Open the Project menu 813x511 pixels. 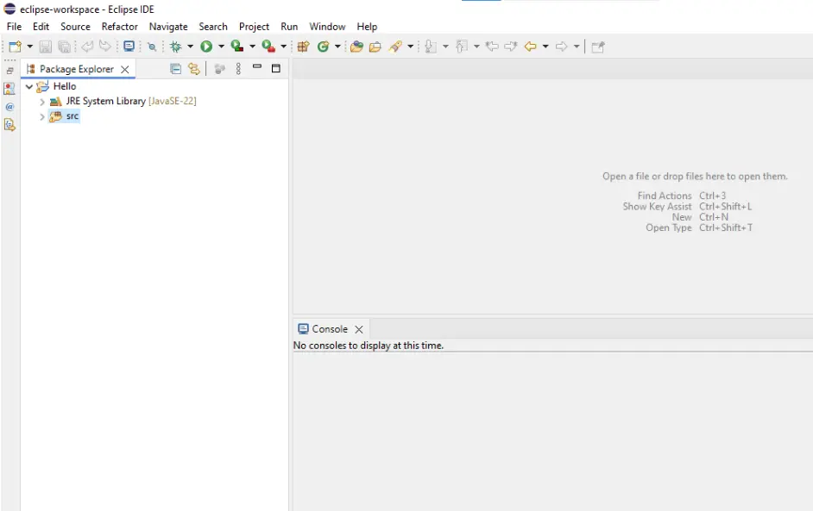point(254,27)
